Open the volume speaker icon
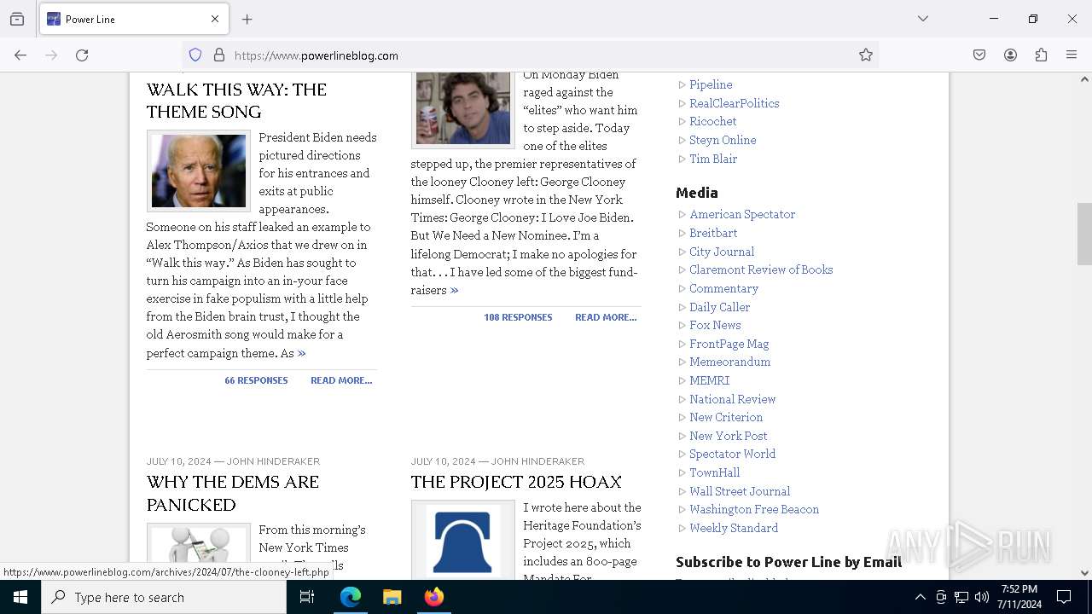 pyautogui.click(x=982, y=597)
